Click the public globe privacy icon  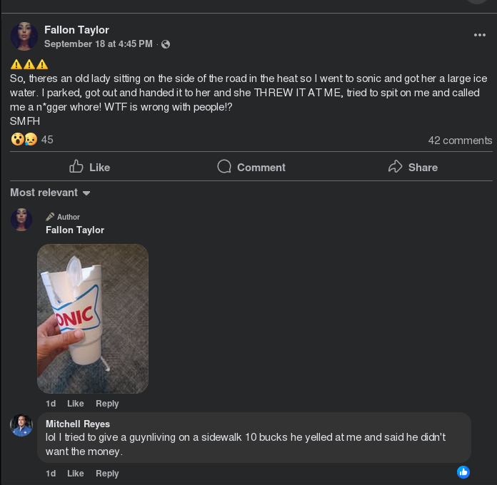166,44
